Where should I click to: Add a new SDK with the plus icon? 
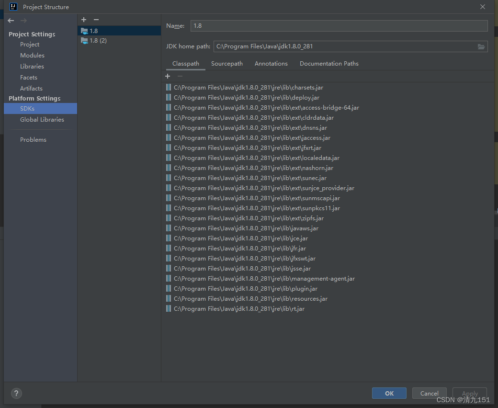(84, 20)
